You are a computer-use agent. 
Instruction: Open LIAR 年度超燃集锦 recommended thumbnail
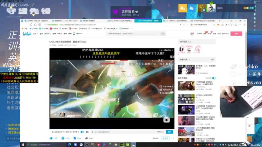click(x=186, y=132)
